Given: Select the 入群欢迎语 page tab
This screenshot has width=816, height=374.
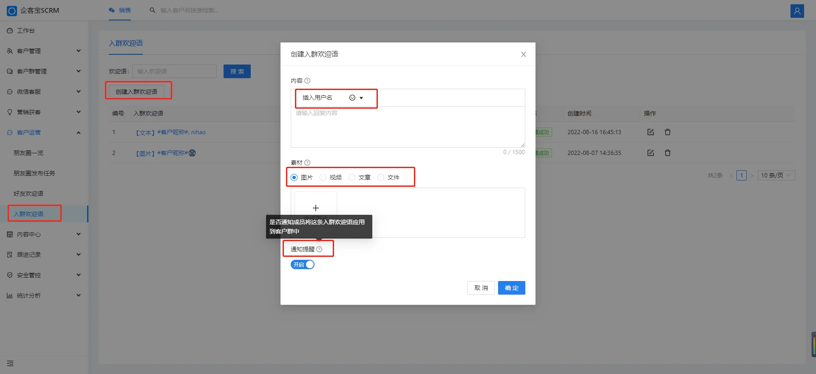Looking at the screenshot, I should coord(126,43).
